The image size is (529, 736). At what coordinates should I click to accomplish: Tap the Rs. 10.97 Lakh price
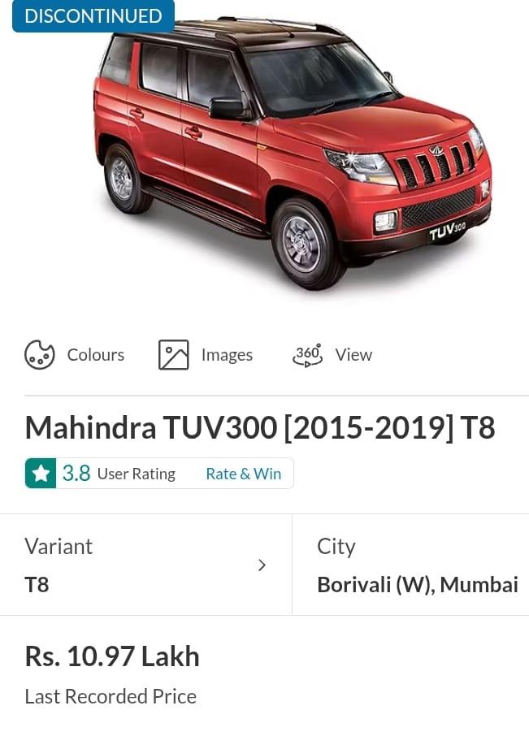click(112, 656)
